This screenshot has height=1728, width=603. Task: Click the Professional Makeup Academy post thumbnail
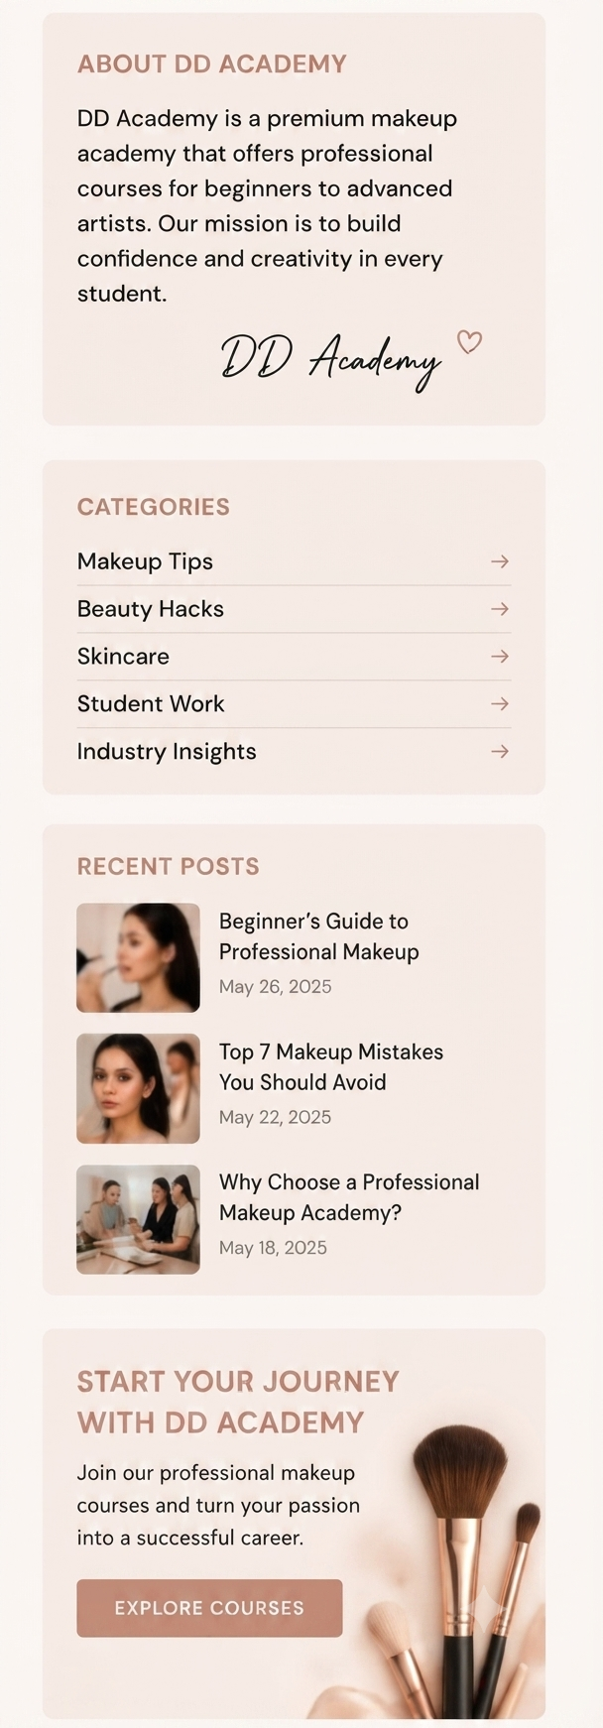(138, 1219)
